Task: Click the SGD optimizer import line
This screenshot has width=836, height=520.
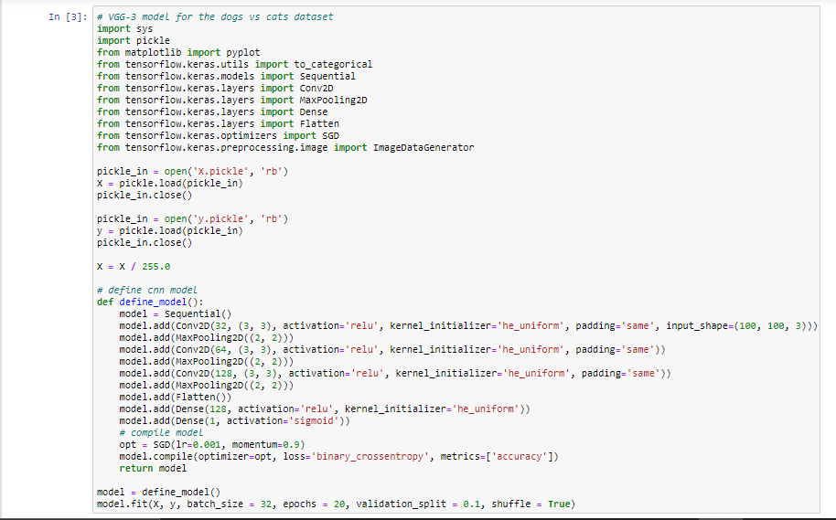Action: click(x=218, y=135)
